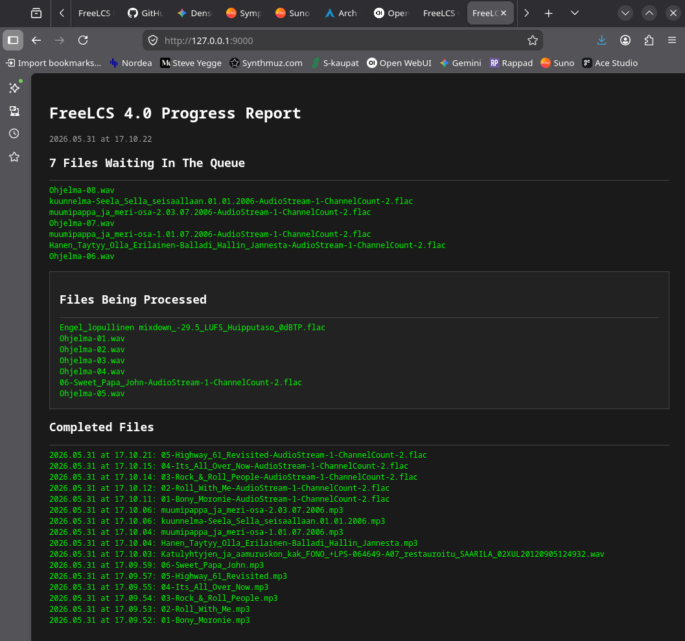Open the Nordea bookmark

[131, 63]
